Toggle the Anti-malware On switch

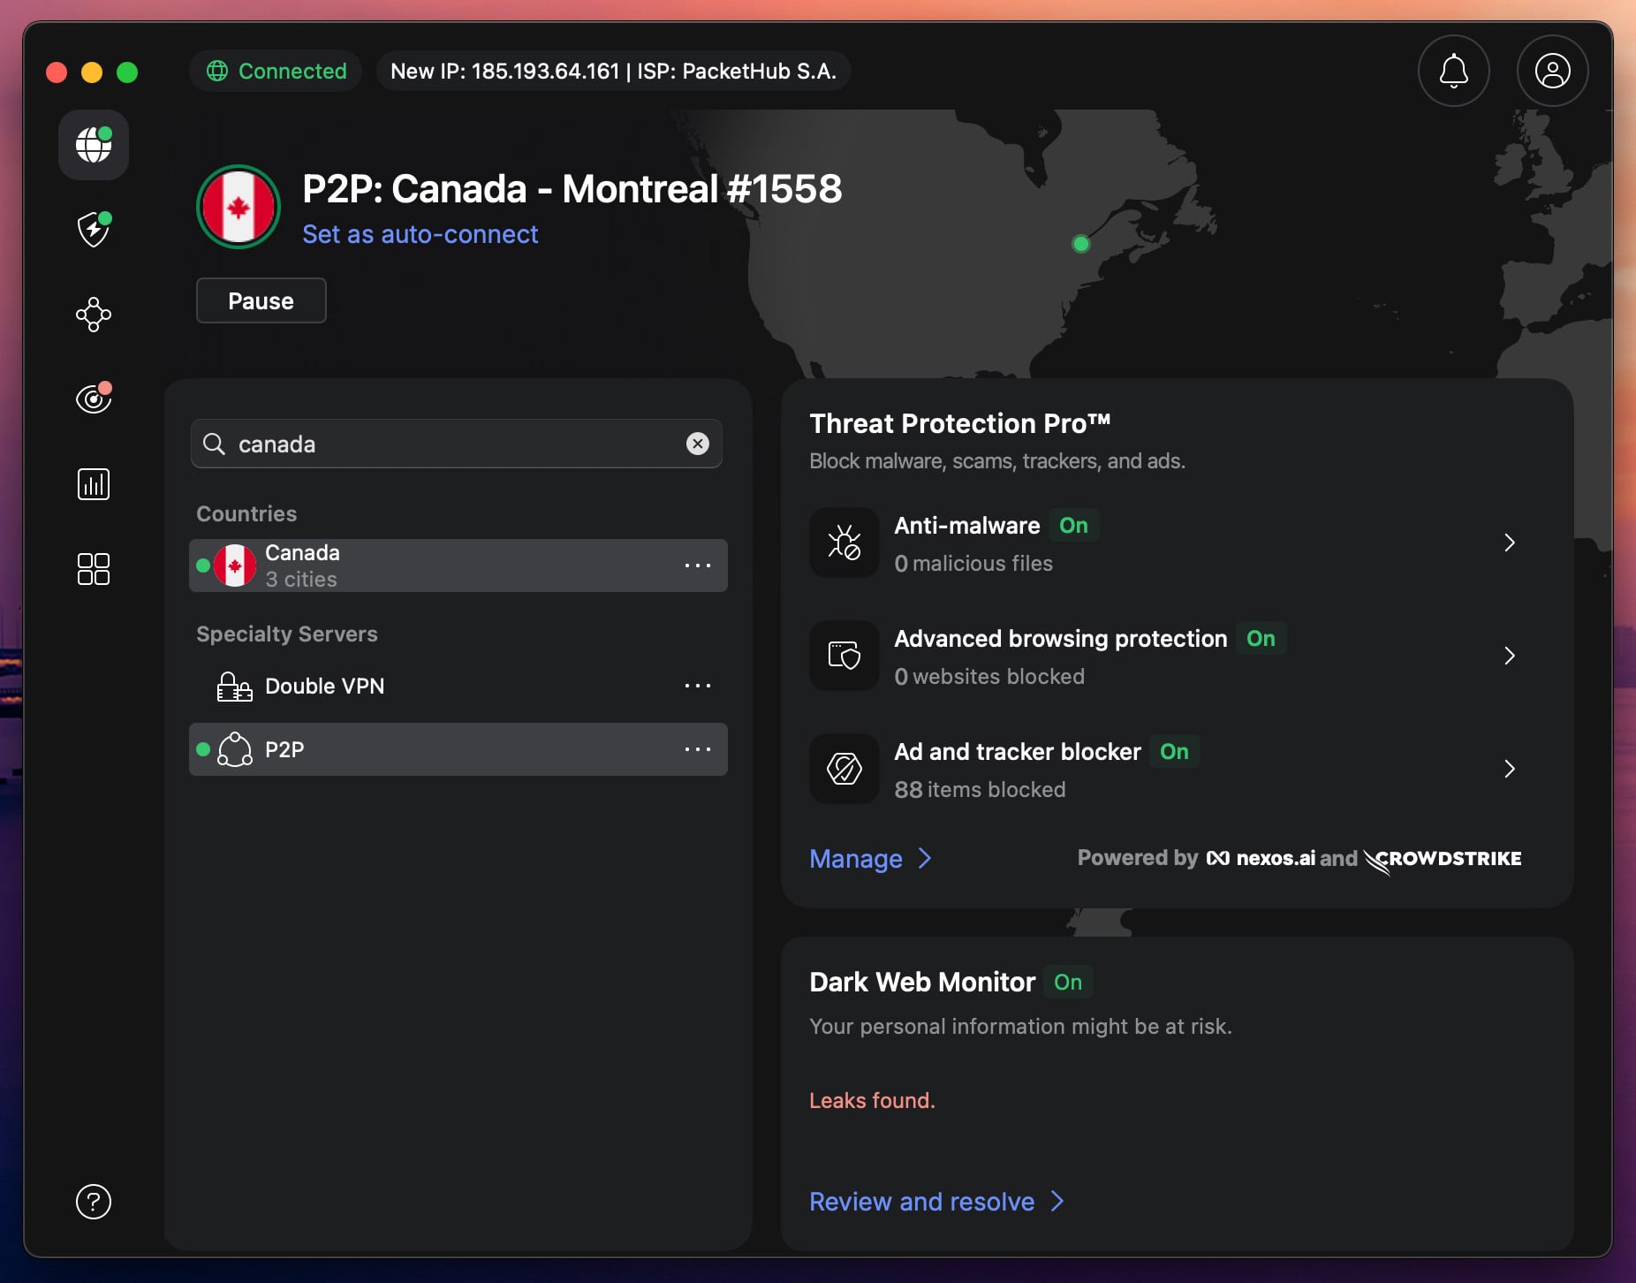pyautogui.click(x=1074, y=526)
